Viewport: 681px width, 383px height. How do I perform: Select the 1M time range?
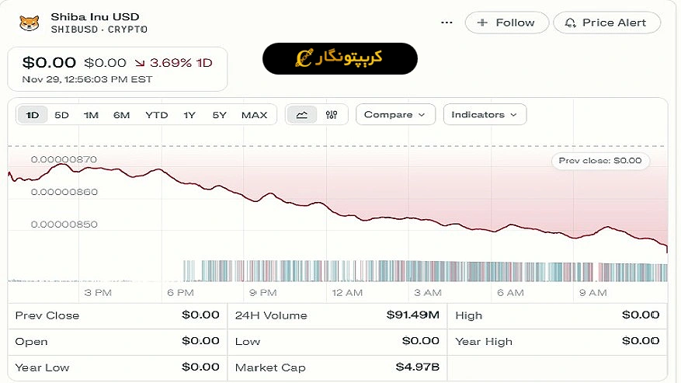[91, 115]
